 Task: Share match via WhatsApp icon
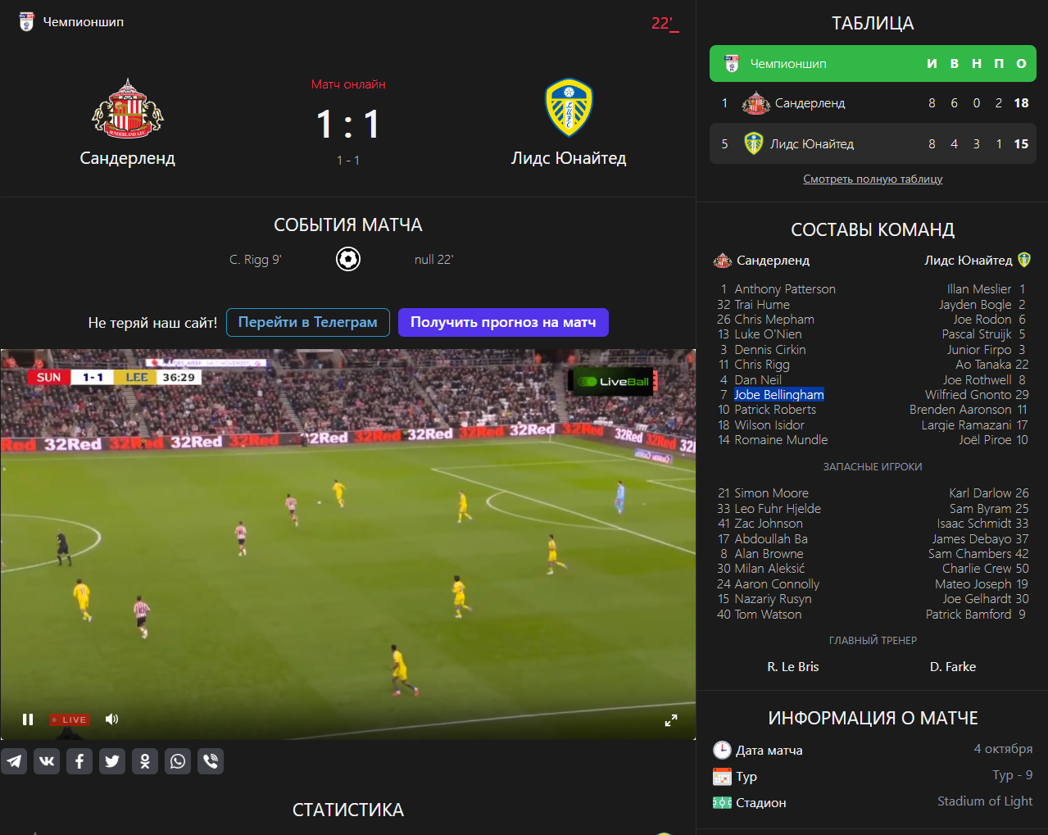[178, 761]
